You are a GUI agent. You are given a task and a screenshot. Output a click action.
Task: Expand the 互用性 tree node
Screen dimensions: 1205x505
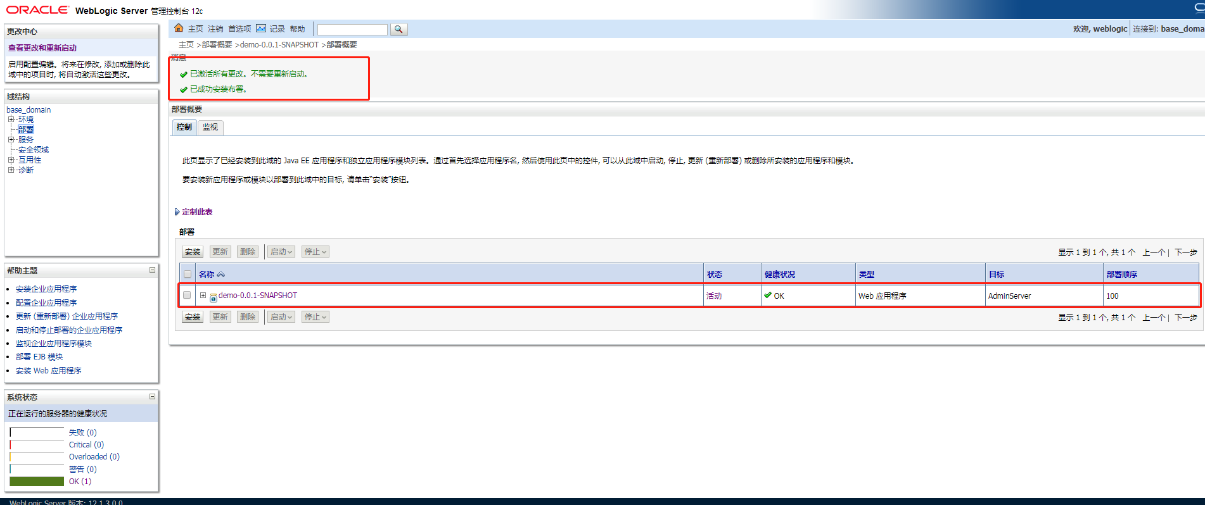click(11, 159)
